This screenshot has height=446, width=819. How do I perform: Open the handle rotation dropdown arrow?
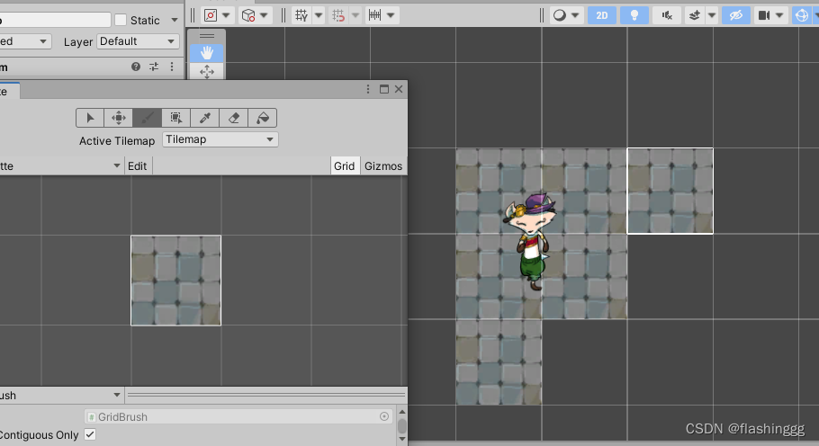pyautogui.click(x=264, y=15)
